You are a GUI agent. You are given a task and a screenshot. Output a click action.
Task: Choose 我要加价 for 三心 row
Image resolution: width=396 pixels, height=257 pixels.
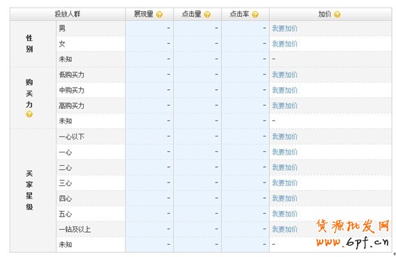[284, 183]
